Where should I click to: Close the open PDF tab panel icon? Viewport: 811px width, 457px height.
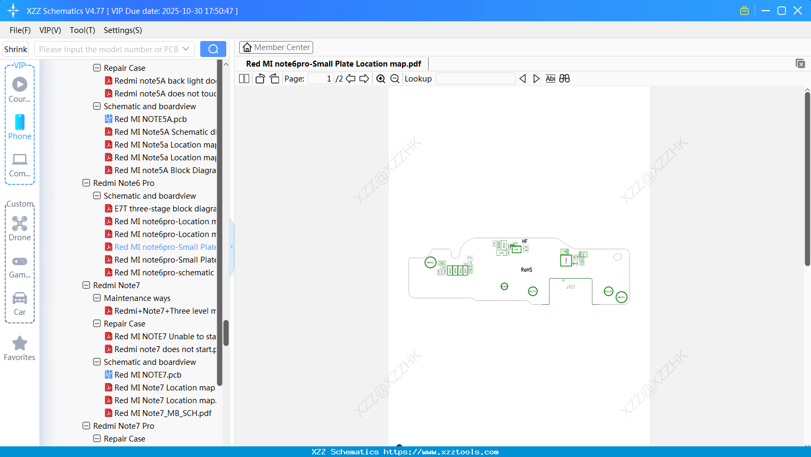800,63
